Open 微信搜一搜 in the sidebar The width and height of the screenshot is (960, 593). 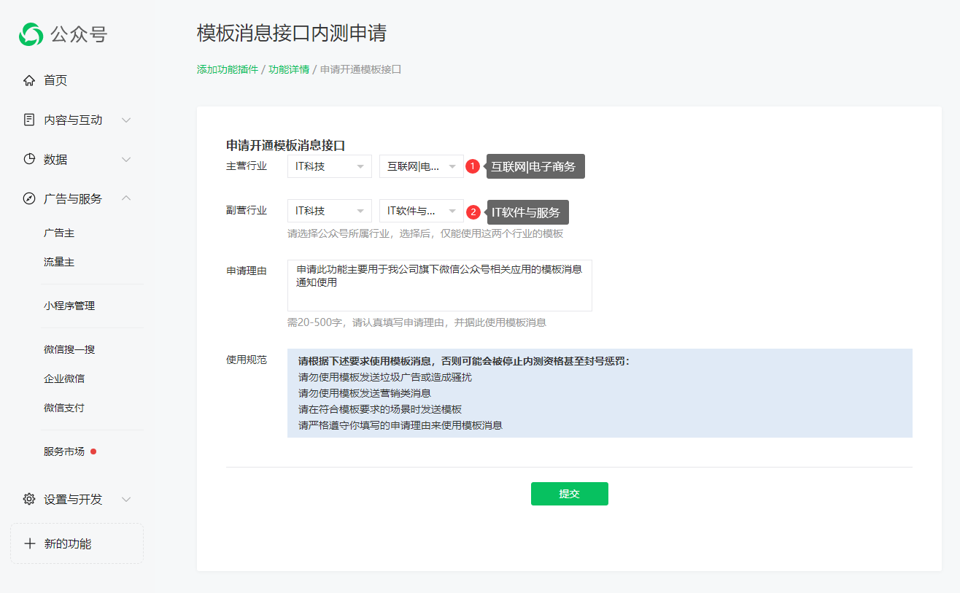69,349
